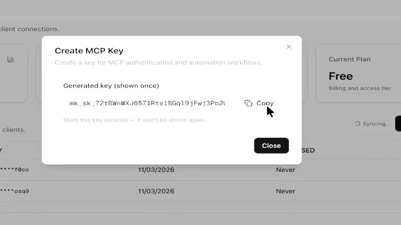Image resolution: width=401 pixels, height=225 pixels.
Task: Click the Free plan label
Action: point(341,76)
